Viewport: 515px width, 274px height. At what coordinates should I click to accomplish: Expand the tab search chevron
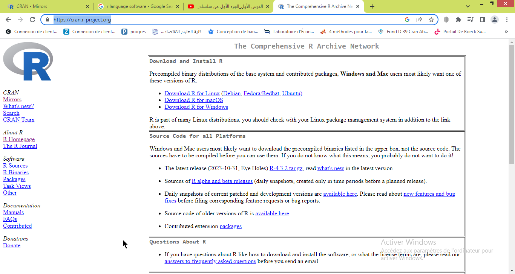(x=468, y=6)
